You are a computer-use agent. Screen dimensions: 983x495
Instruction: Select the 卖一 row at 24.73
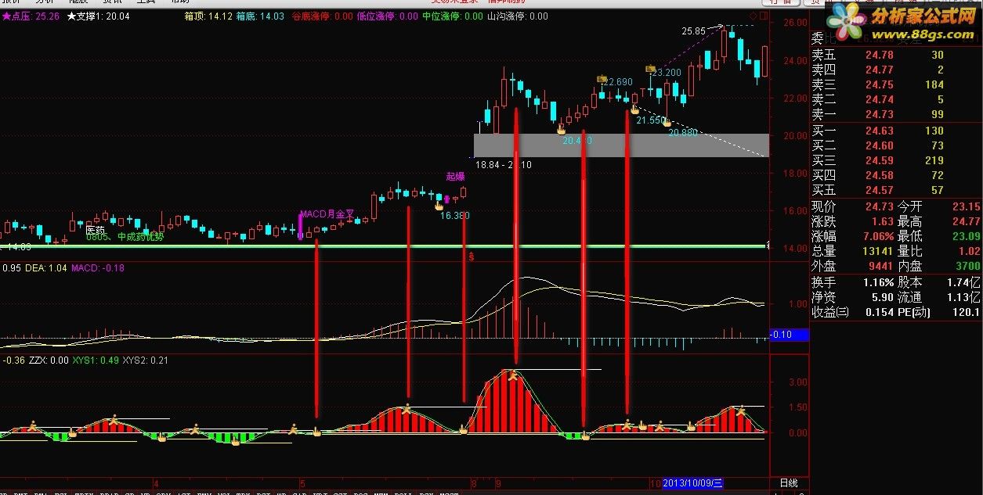[x=894, y=115]
